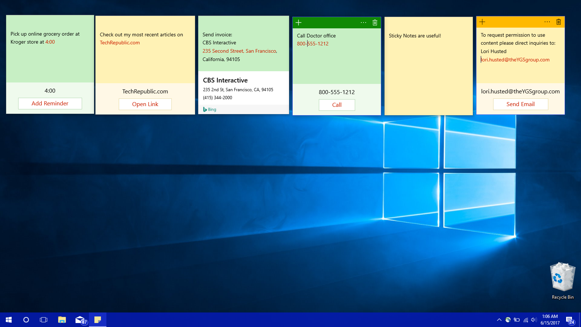Open the Sticky Notes icon in the taskbar
This screenshot has width=581, height=327.
[x=97, y=320]
